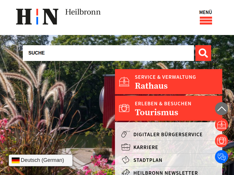Open the Stadtplan link
The width and height of the screenshot is (234, 175).
point(148,160)
